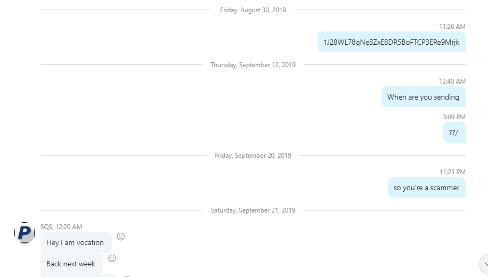
Task: Click the "SQS, 12:20 AM" sender label
Action: click(61, 226)
